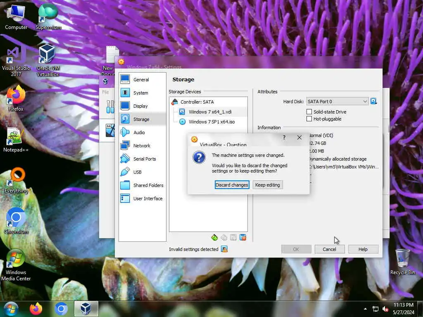Open the Computer desktop icon
423x317 pixels.
[x=16, y=17]
